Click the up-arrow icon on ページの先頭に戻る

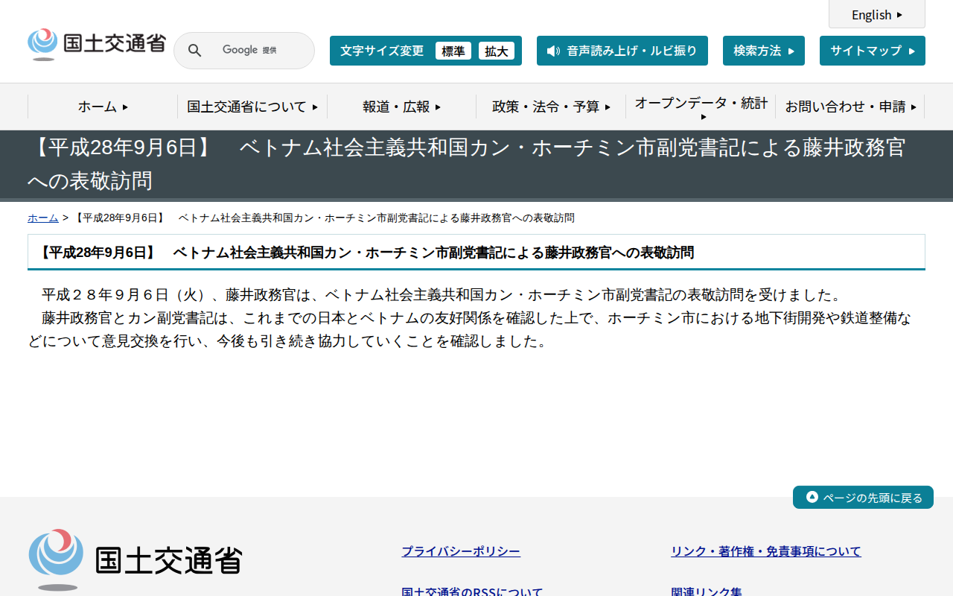(811, 497)
